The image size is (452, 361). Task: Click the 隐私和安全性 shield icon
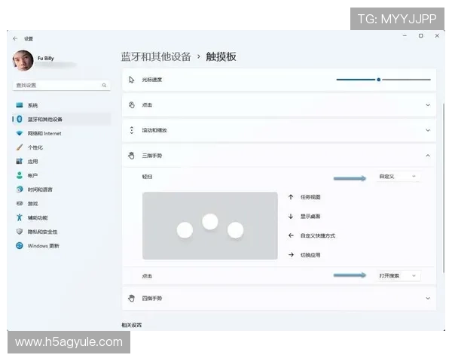[20, 232]
